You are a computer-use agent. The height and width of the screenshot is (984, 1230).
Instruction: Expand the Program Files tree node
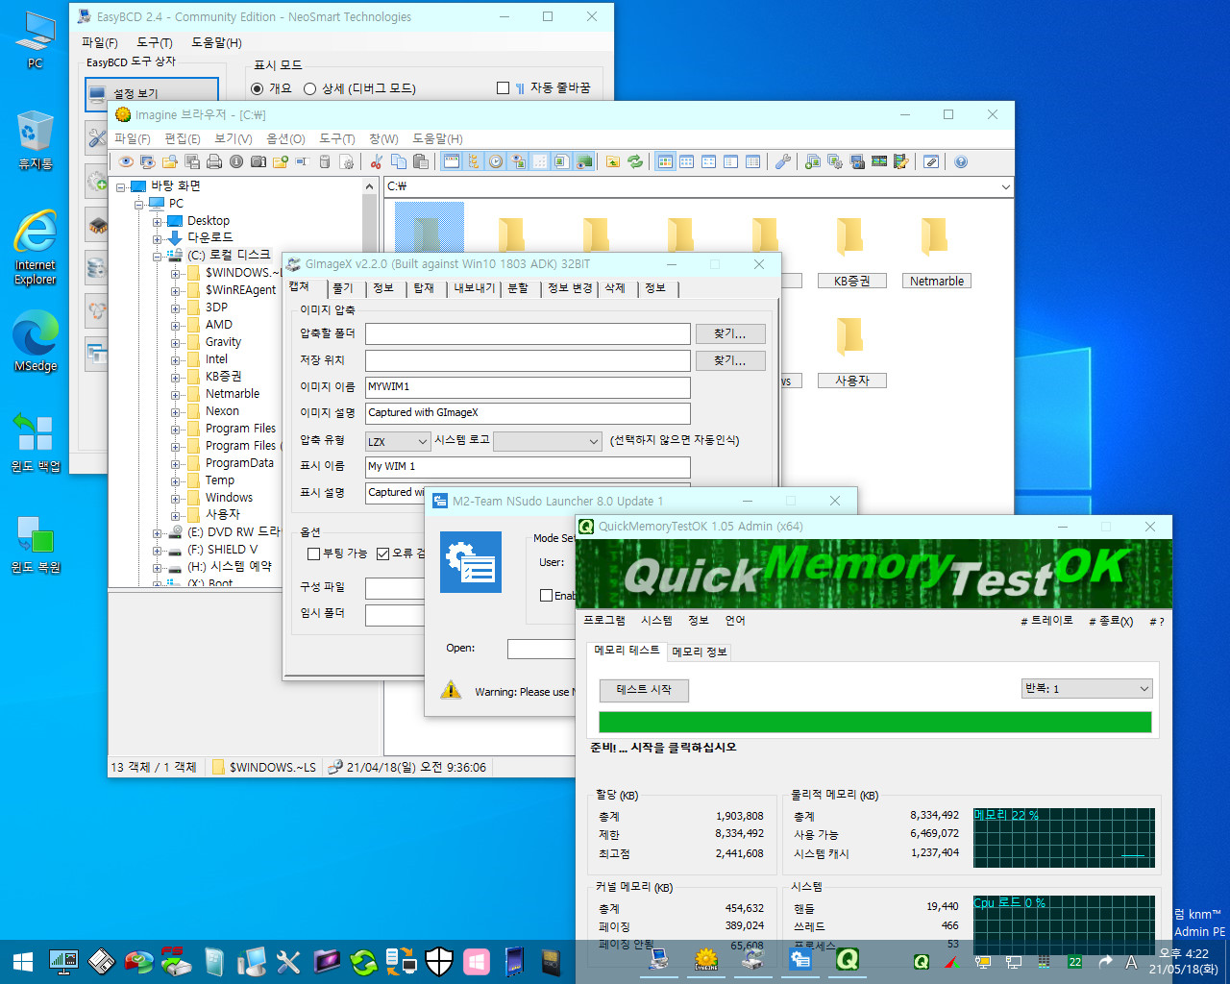click(x=176, y=429)
